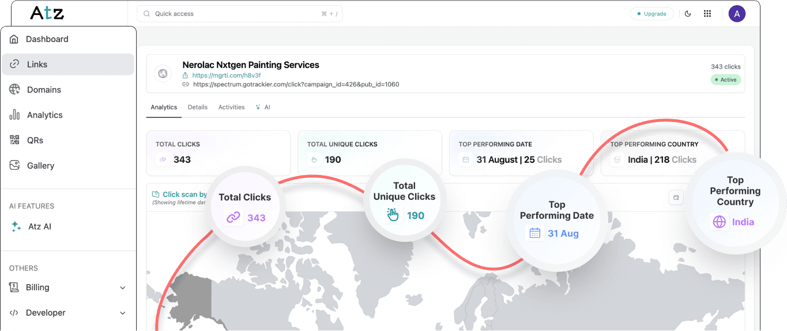Click the Total Clicks card link icon
Image resolution: width=787 pixels, height=331 pixels.
click(163, 159)
